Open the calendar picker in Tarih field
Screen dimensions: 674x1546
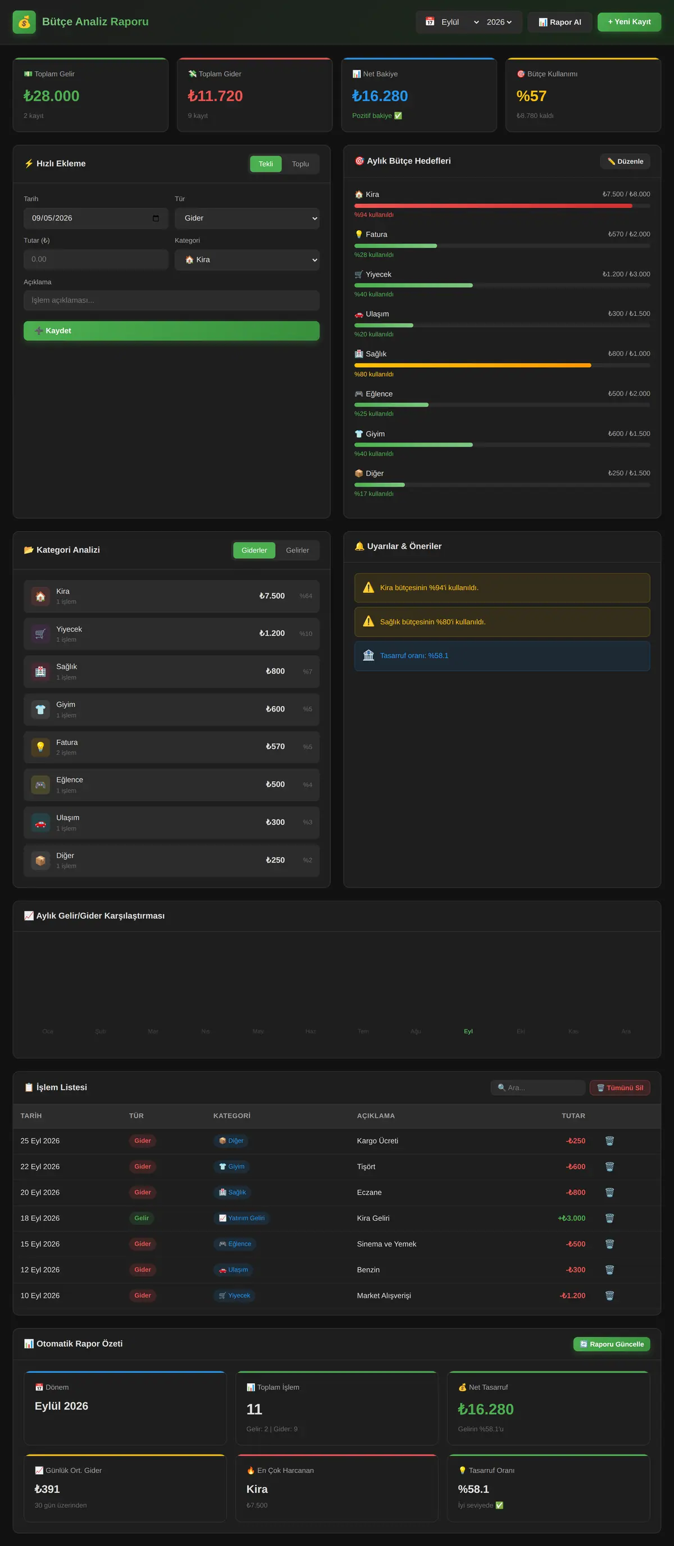point(156,218)
